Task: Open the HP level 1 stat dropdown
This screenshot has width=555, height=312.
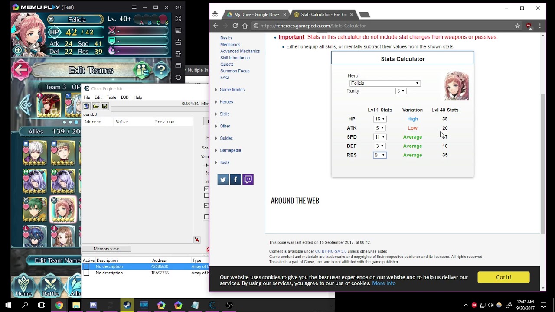Action: click(380, 119)
